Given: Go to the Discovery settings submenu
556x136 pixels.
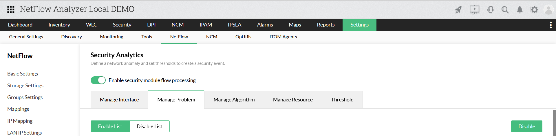Looking at the screenshot, I should point(72,37).
